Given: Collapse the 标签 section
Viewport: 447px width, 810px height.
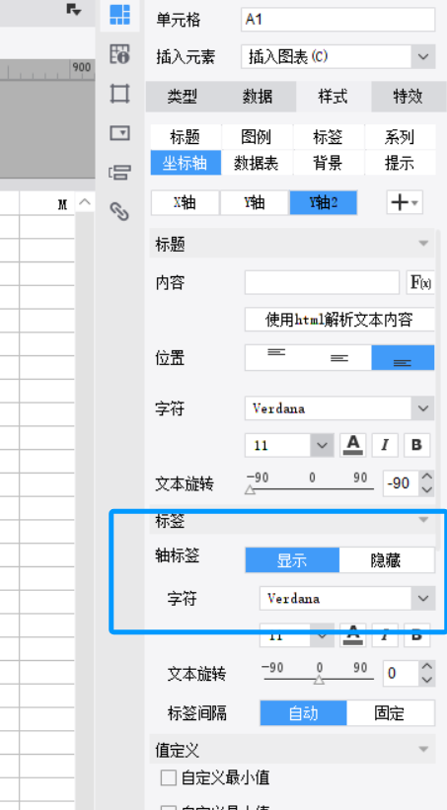Looking at the screenshot, I should 423,520.
